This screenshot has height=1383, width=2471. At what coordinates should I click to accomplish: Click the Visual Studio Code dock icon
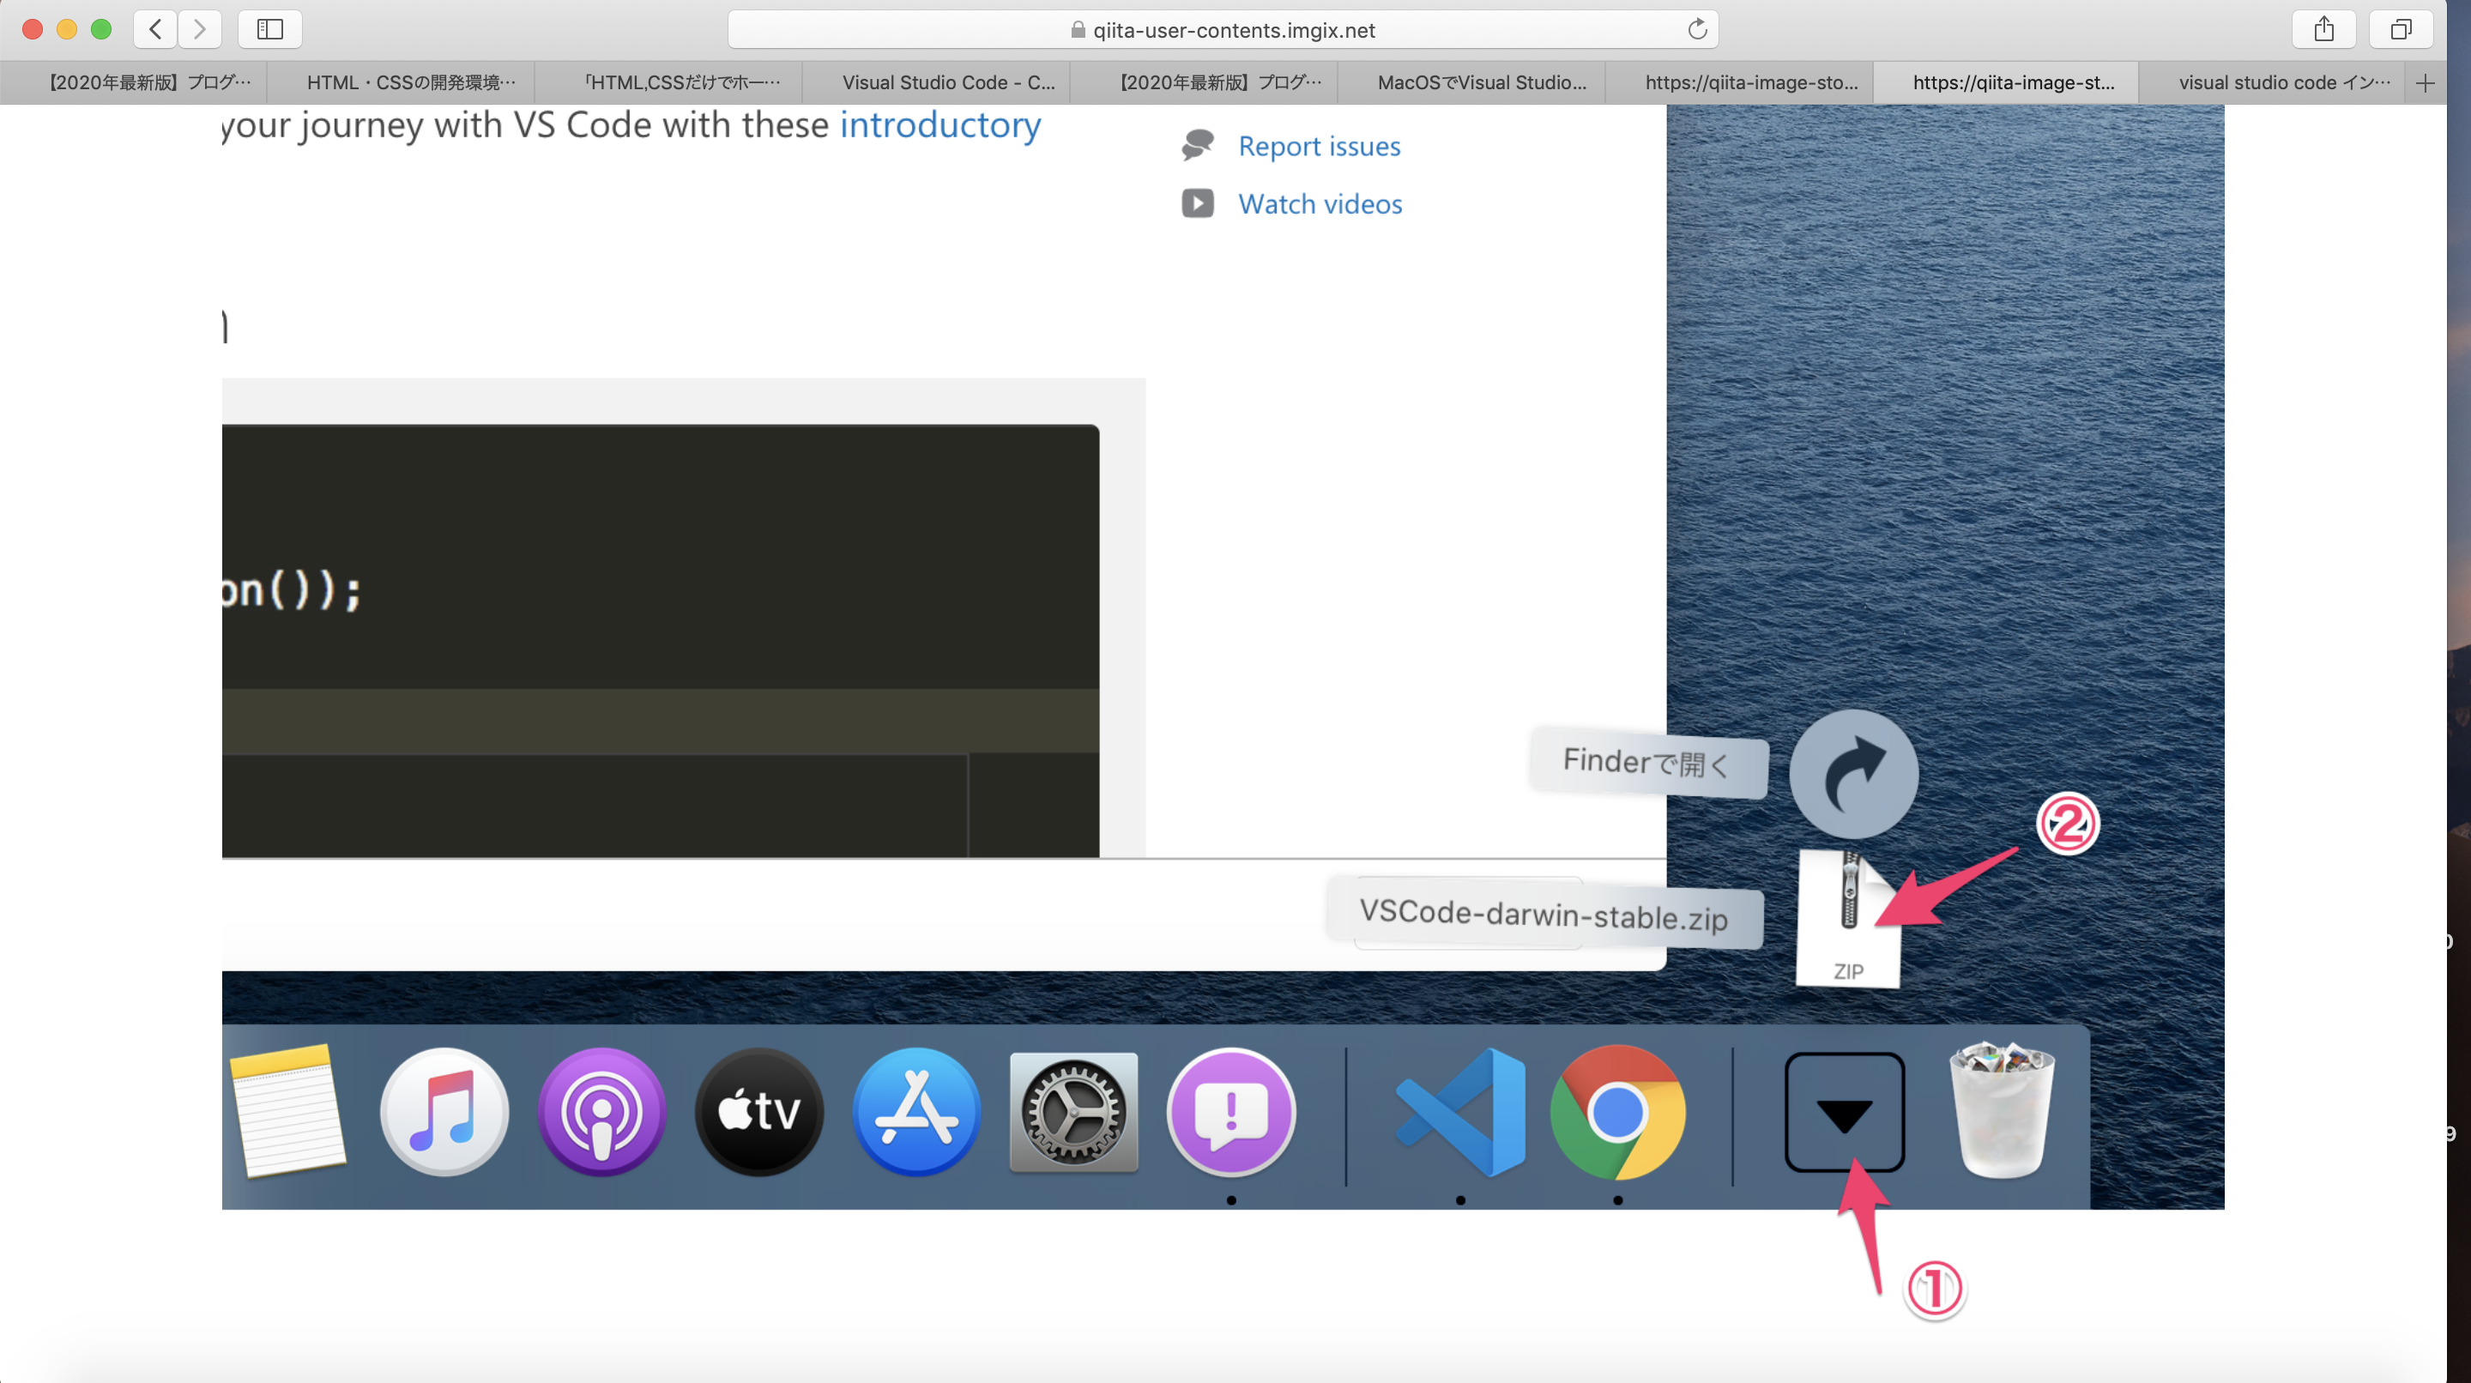click(1461, 1113)
